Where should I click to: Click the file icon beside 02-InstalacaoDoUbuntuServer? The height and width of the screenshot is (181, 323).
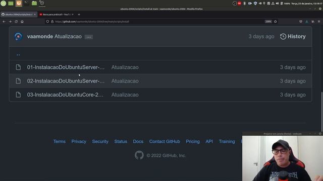point(18,81)
